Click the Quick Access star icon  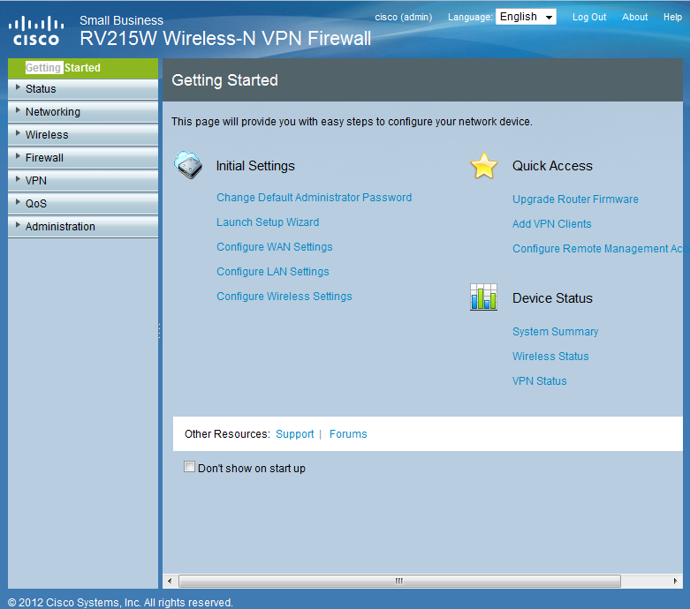(483, 166)
